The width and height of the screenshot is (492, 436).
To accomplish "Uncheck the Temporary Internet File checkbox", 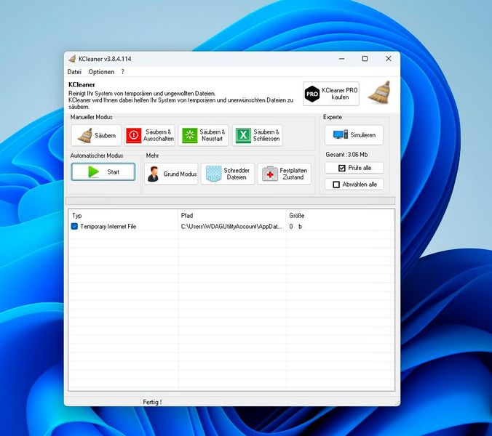I will click(74, 226).
